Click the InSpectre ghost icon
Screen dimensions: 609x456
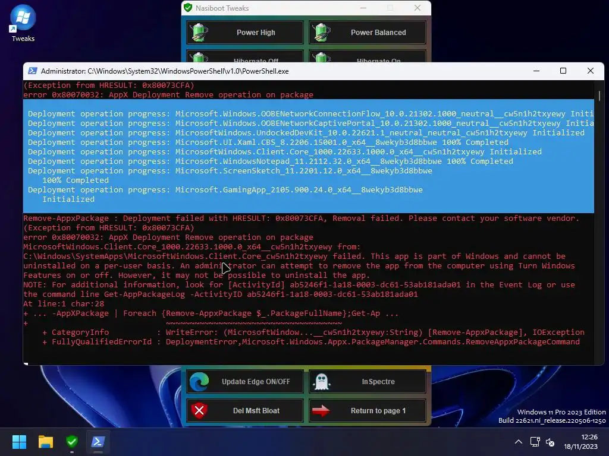point(322,382)
